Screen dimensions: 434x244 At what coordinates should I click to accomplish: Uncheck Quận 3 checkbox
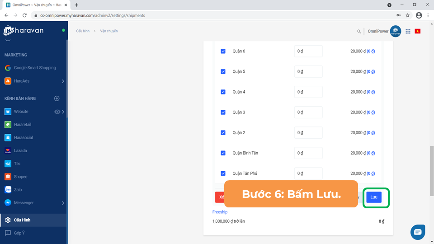[x=223, y=113]
